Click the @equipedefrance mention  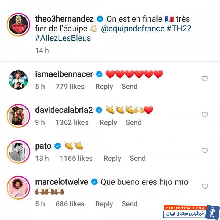(133, 29)
